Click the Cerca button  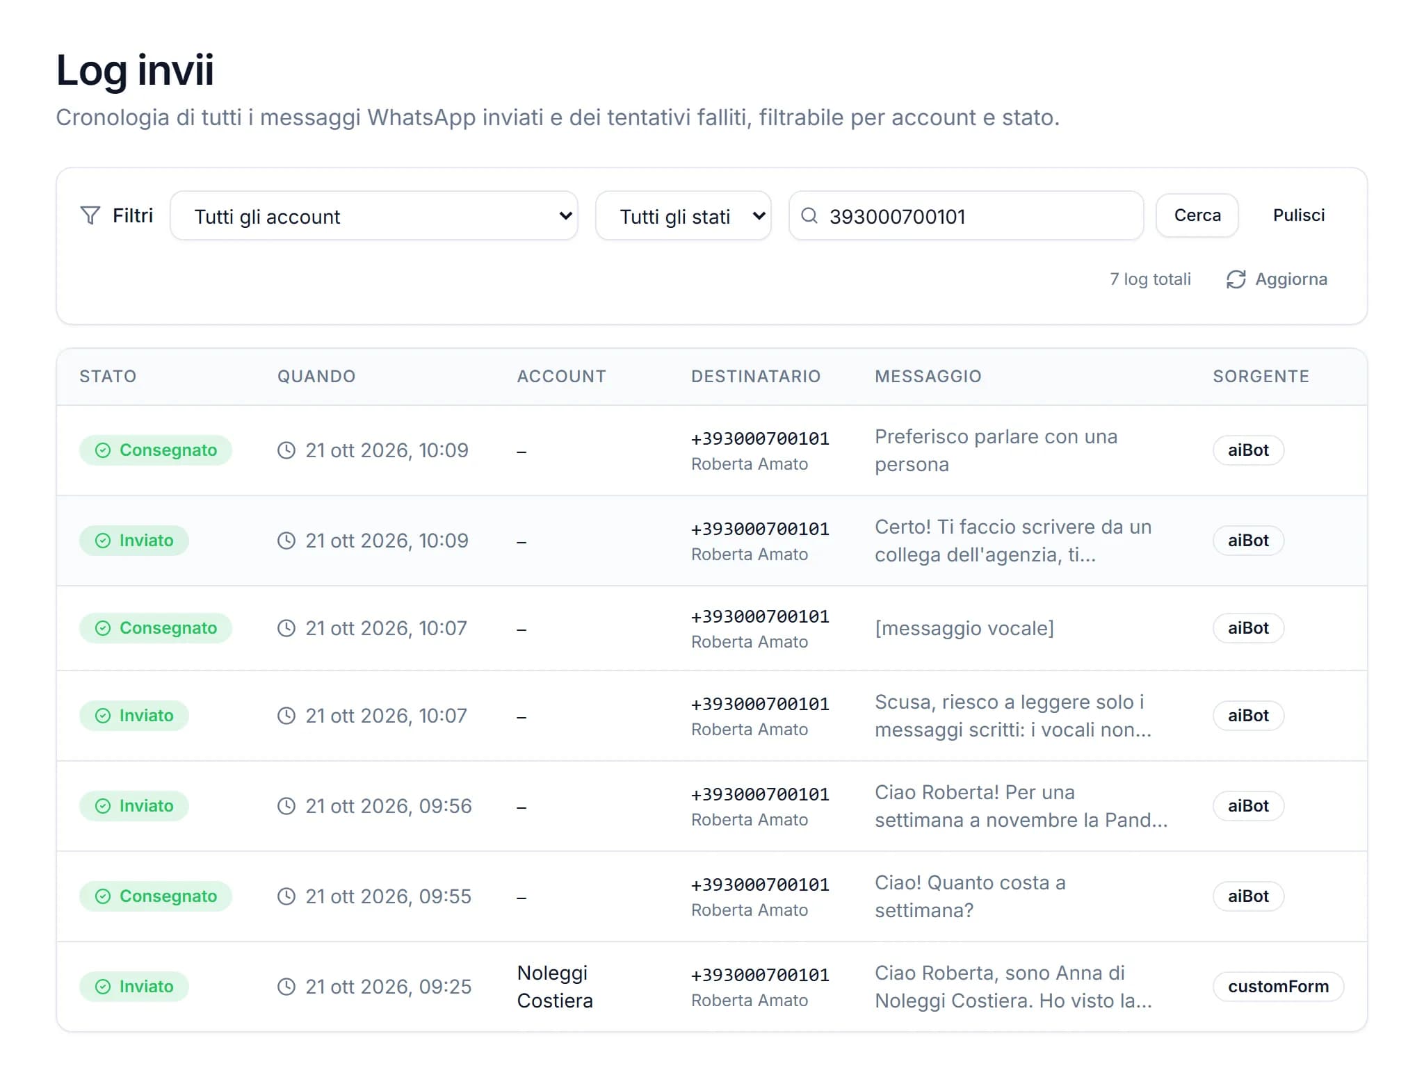click(x=1197, y=215)
